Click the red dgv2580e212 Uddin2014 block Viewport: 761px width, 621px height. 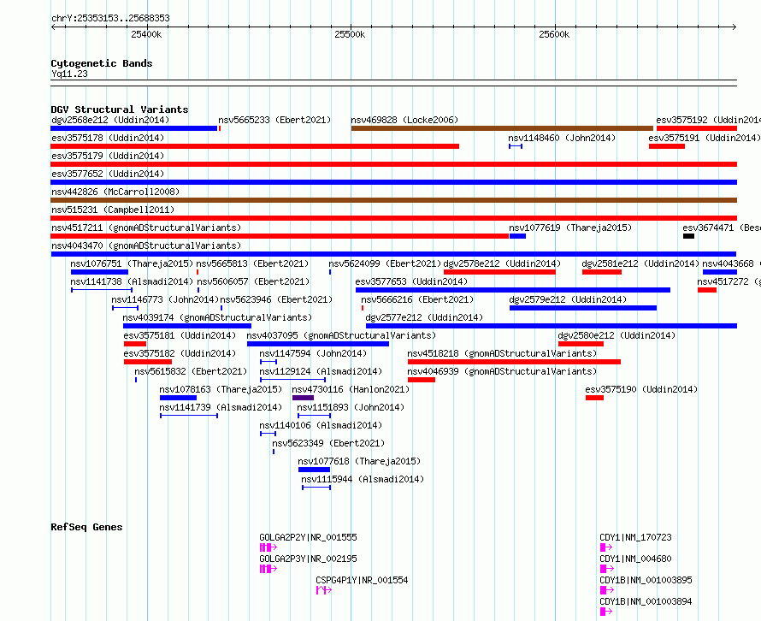581,344
